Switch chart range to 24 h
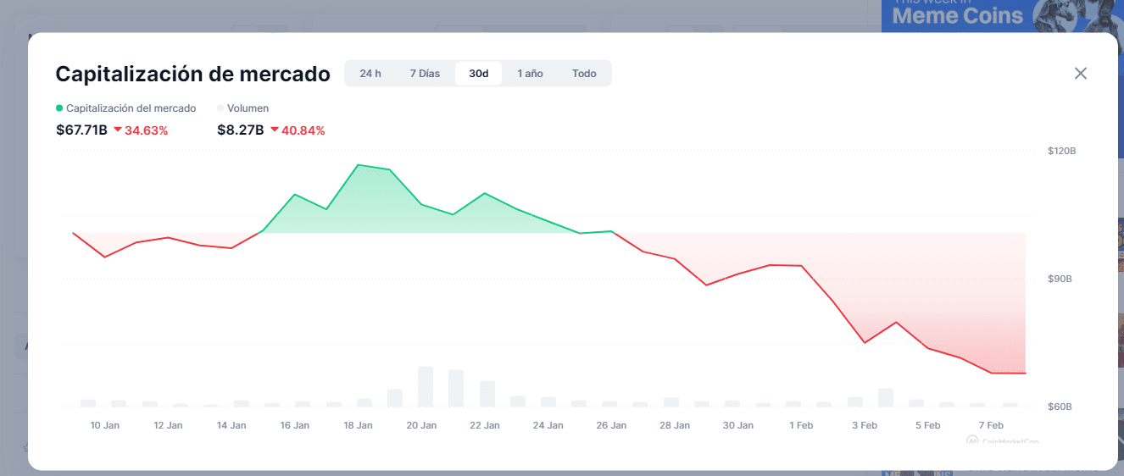This screenshot has width=1124, height=476. click(x=370, y=74)
